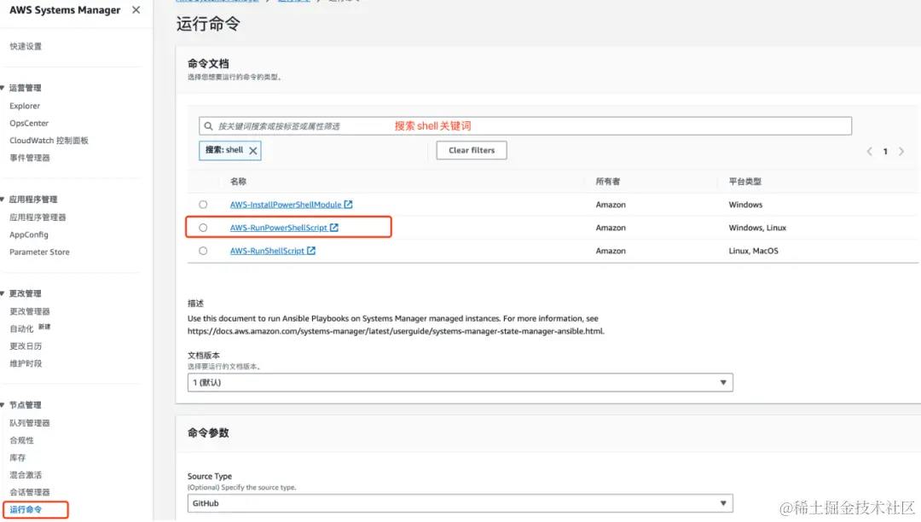Open Explorer in sidebar

pos(25,106)
